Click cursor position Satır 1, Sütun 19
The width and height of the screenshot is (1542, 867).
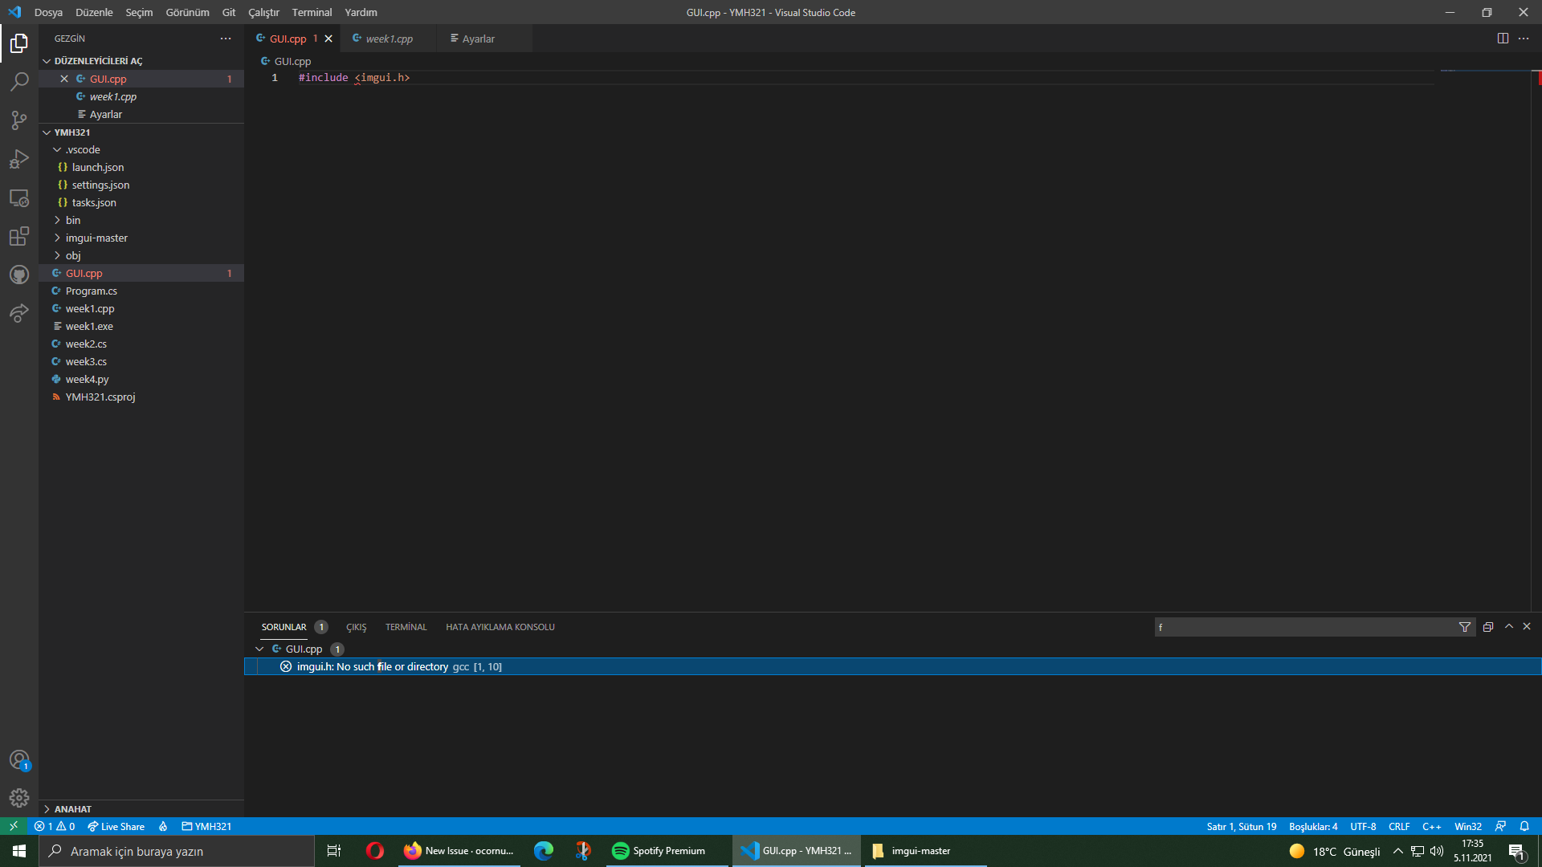tap(1241, 826)
